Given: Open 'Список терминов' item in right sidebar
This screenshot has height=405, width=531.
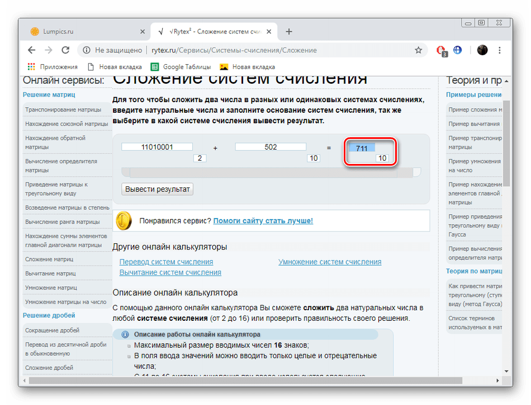Looking at the screenshot, I should (475, 322).
